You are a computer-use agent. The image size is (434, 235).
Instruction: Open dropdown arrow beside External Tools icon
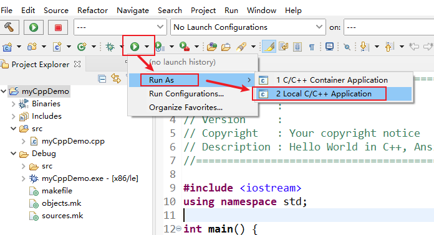tap(196, 47)
